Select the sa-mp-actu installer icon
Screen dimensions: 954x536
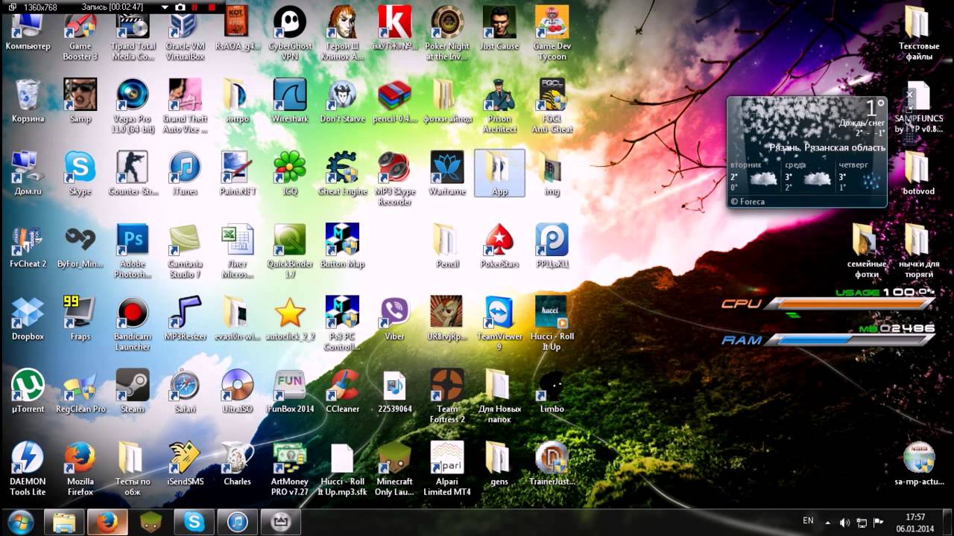point(918,464)
